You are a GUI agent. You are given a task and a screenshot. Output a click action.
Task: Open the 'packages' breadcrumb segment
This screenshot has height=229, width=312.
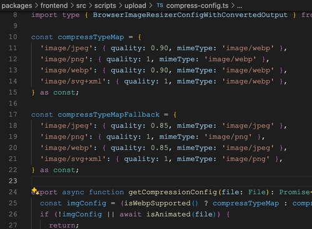point(17,6)
